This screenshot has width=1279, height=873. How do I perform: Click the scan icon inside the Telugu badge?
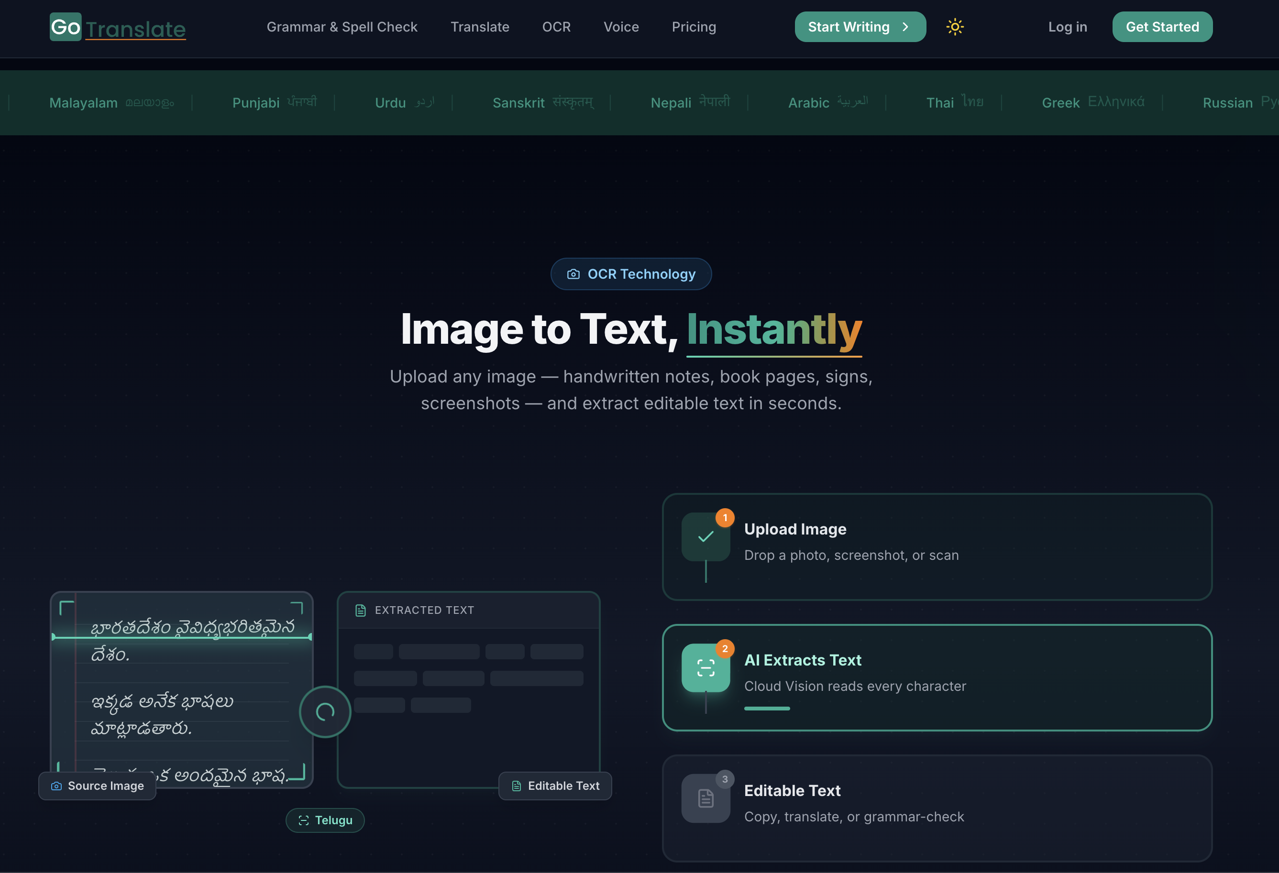[304, 819]
